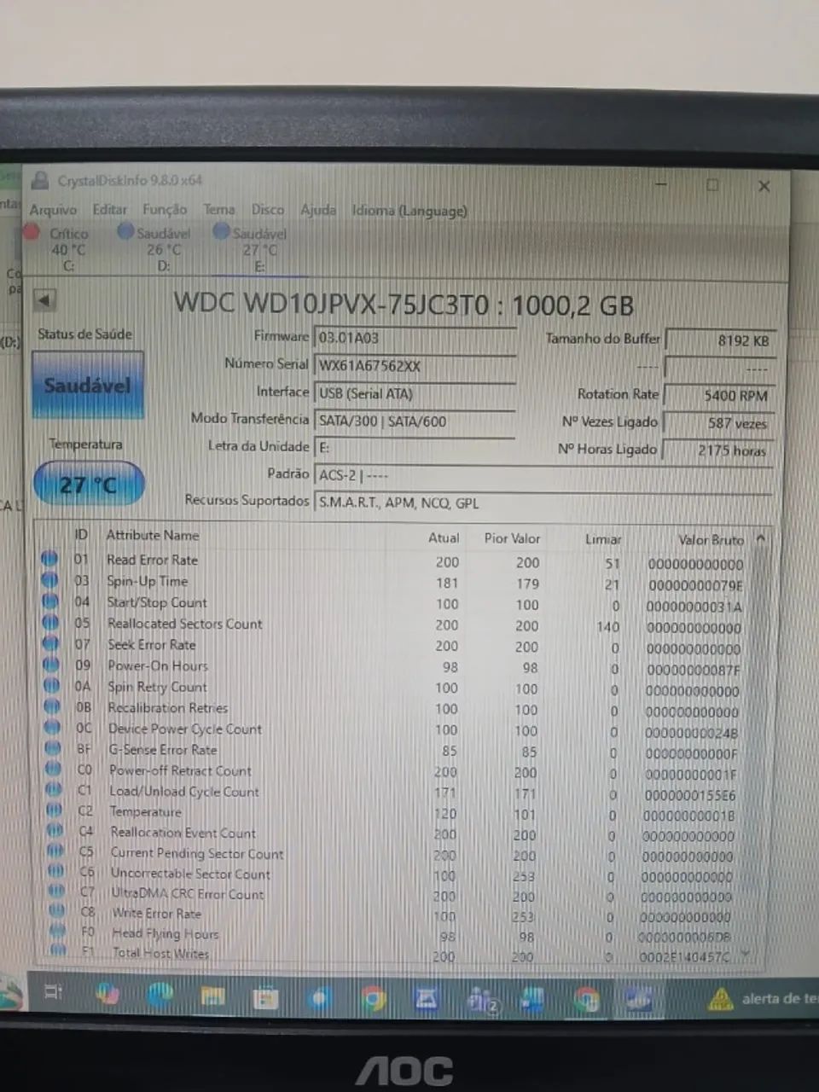Open Microsoft Teams from the taskbar
Screen dimensions: 819x1092
[x=483, y=999]
